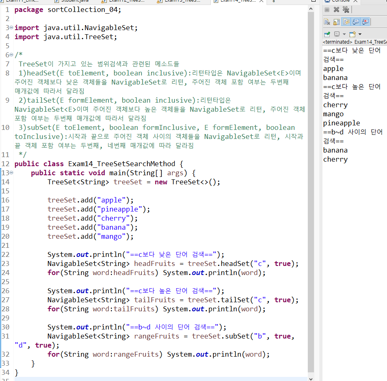The image size is (387, 381).
Task: Click the closing '*/' on line 11
Action: 22,155
